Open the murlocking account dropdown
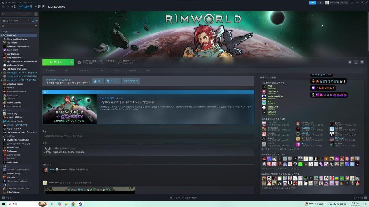Screen dimensions: 369x207 point(337,3)
